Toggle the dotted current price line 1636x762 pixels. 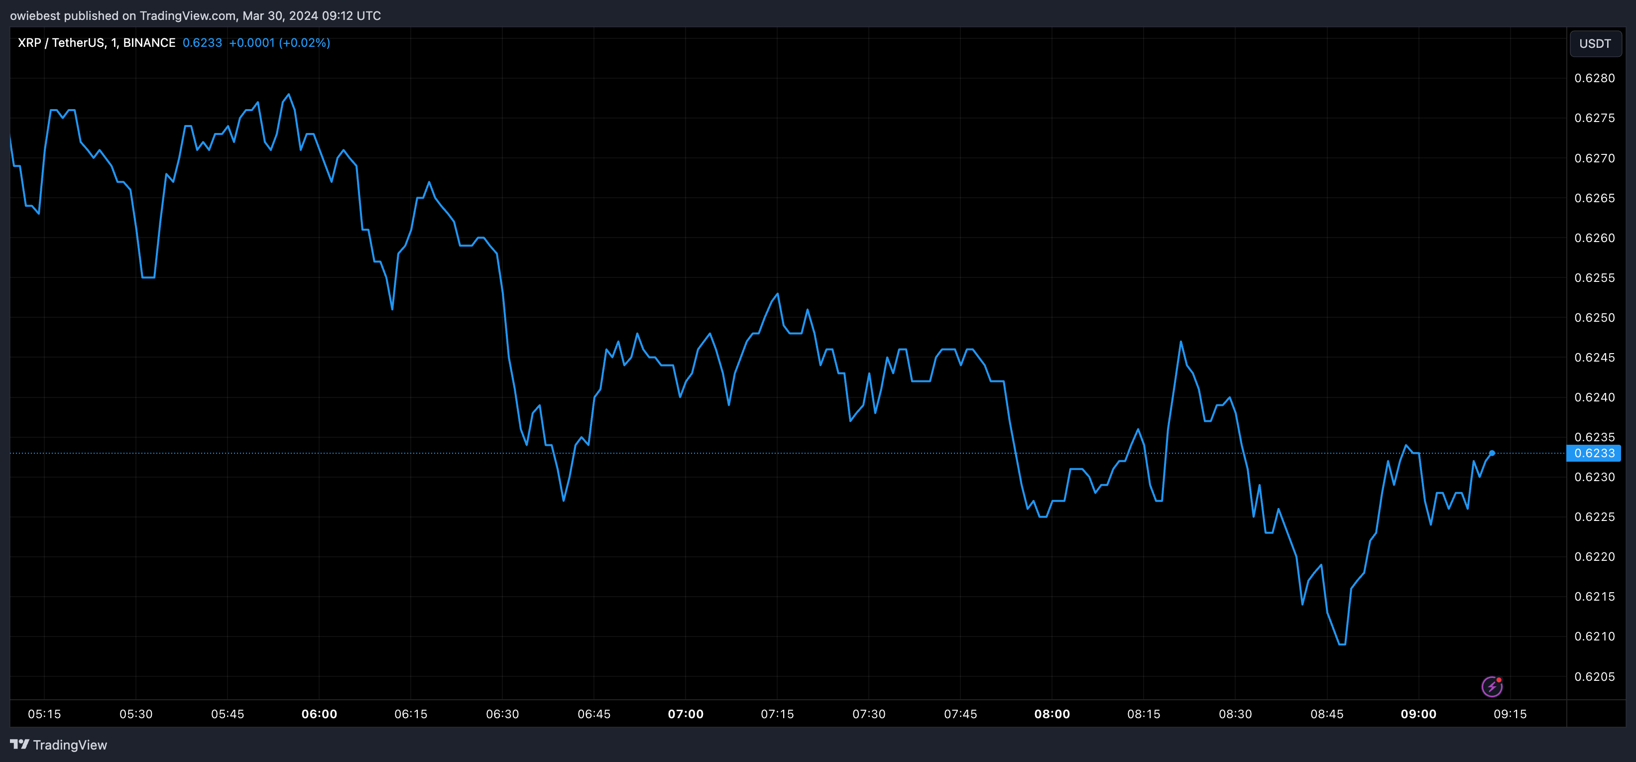pyautogui.click(x=762, y=453)
